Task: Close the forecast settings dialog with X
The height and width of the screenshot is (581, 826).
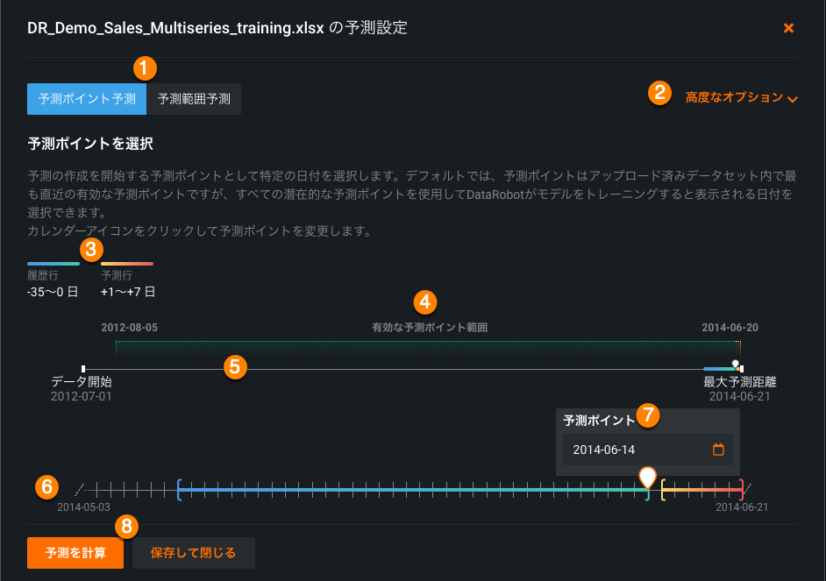Action: [788, 28]
